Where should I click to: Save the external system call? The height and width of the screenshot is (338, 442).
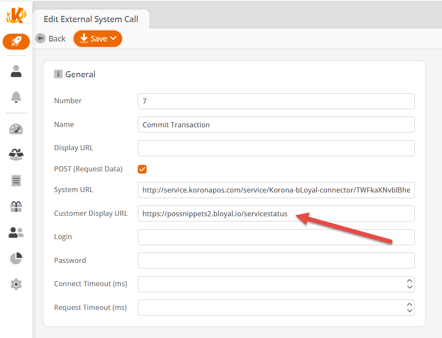point(98,38)
